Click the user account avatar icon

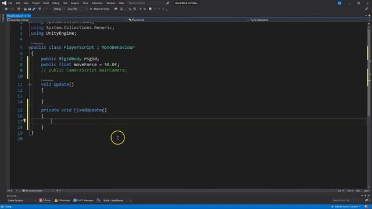[339, 3]
